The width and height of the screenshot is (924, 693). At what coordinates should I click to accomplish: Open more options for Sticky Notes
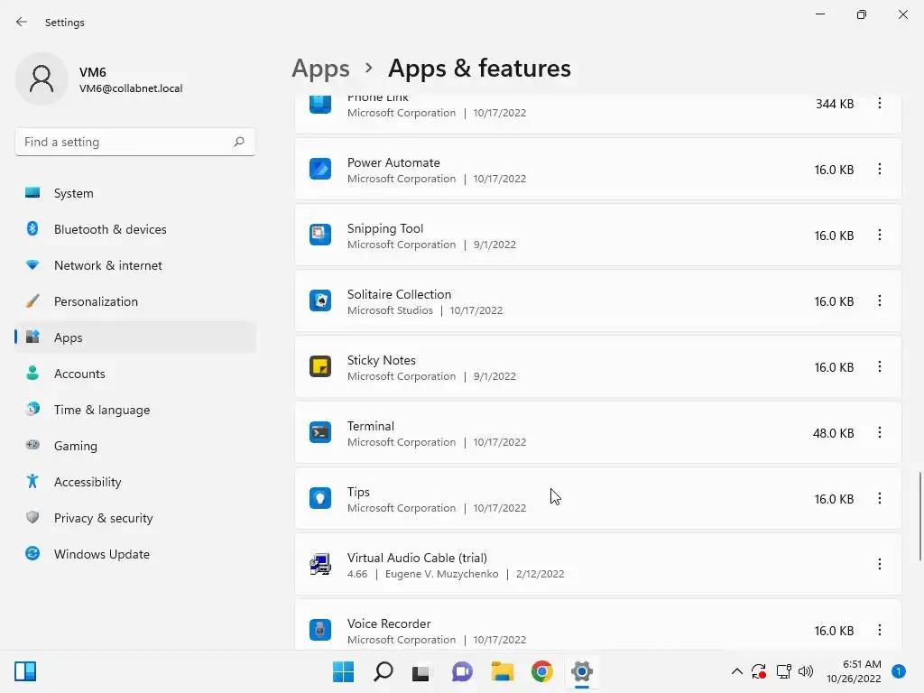tap(880, 367)
